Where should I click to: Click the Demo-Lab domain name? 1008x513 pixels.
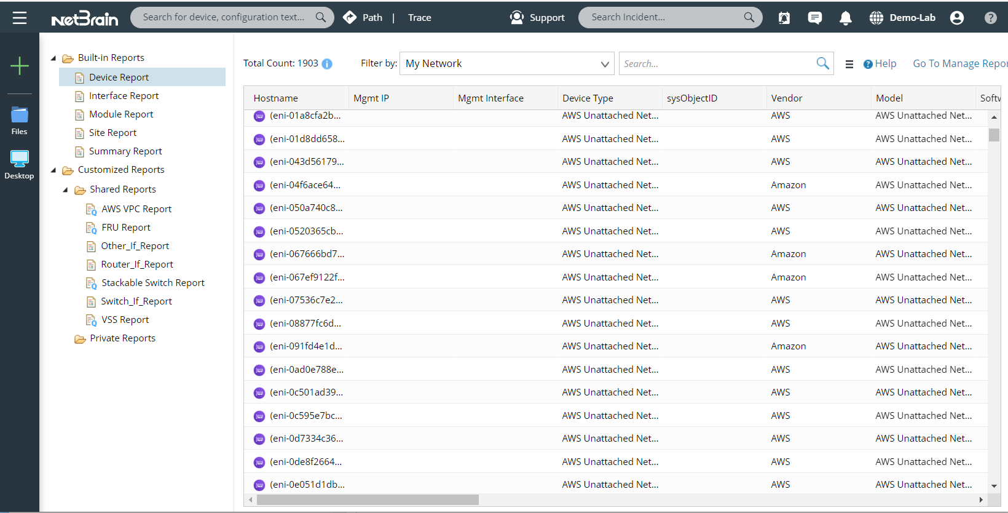tap(913, 18)
